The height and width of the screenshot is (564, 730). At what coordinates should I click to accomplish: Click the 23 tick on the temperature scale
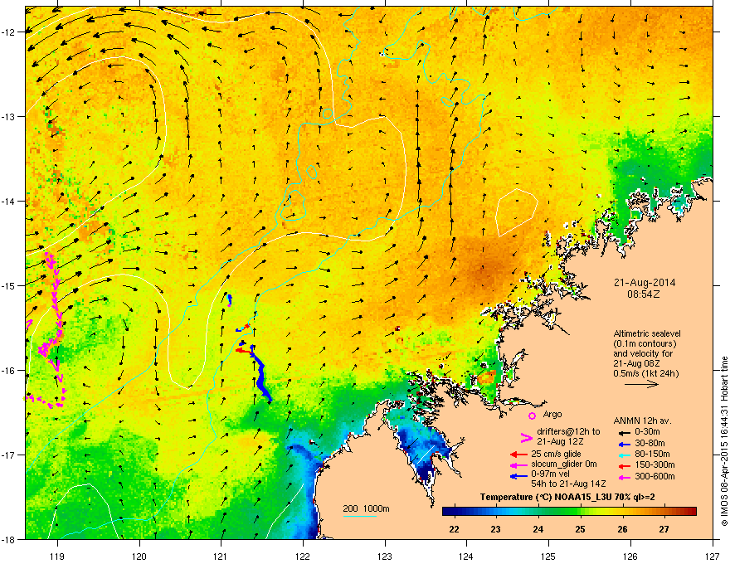495,529
